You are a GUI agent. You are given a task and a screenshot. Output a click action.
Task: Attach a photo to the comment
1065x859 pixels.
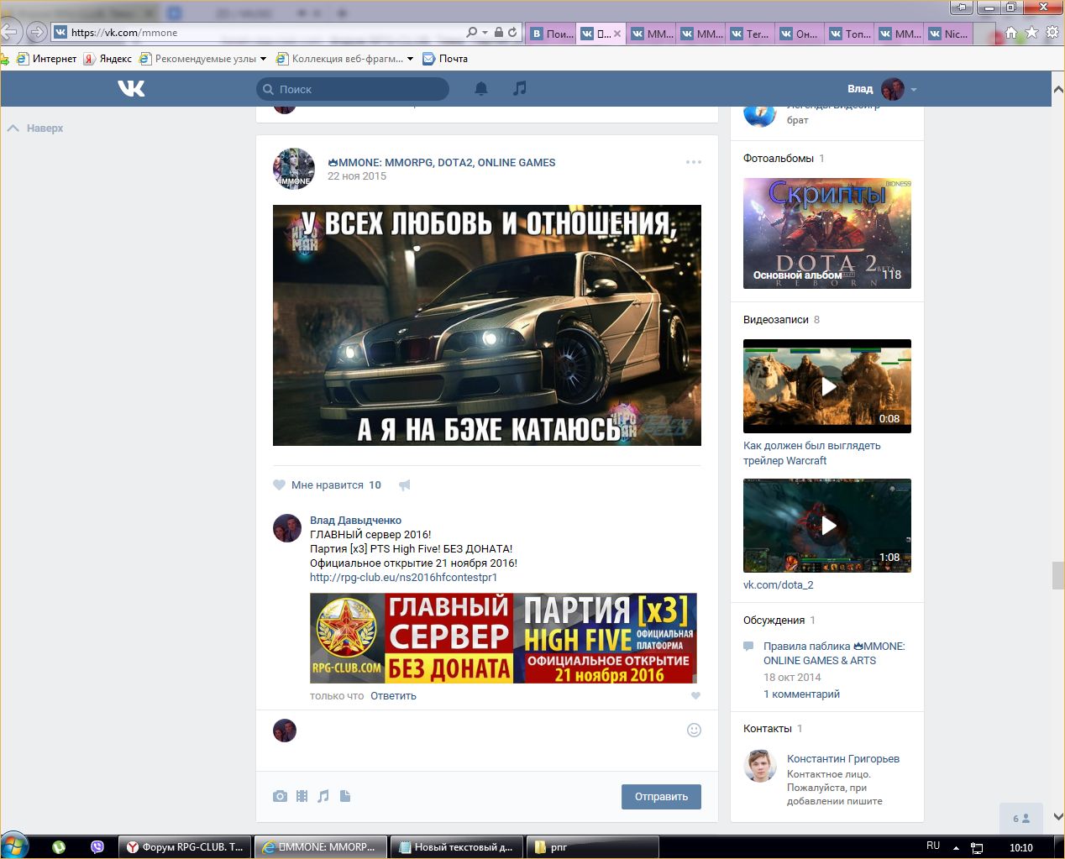(280, 796)
